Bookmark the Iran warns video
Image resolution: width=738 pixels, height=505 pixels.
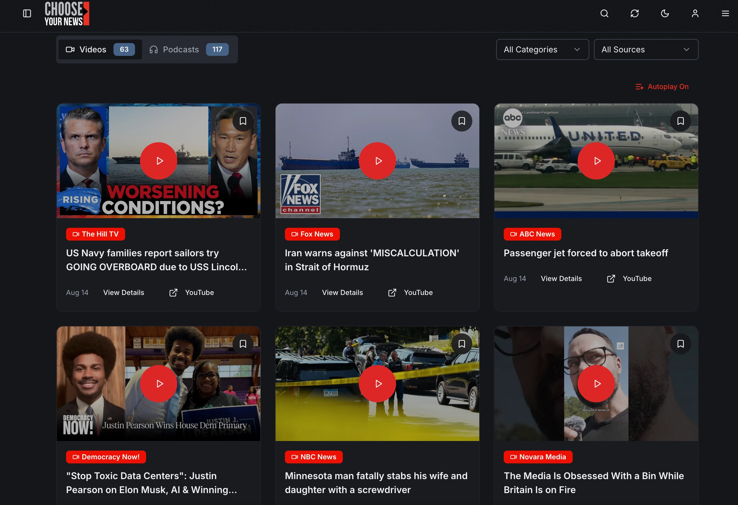click(462, 121)
